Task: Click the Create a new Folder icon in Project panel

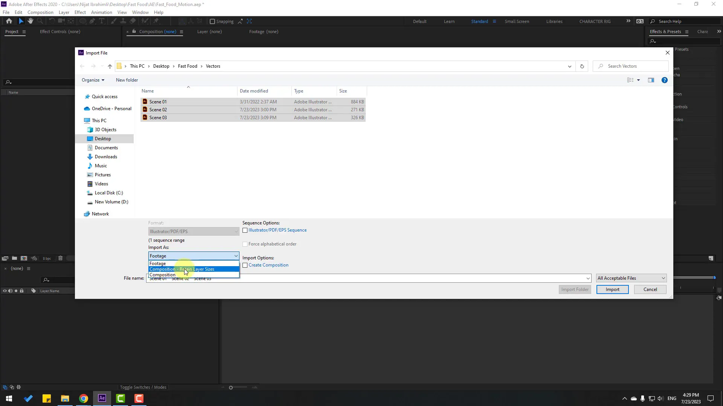Action: coord(14,258)
